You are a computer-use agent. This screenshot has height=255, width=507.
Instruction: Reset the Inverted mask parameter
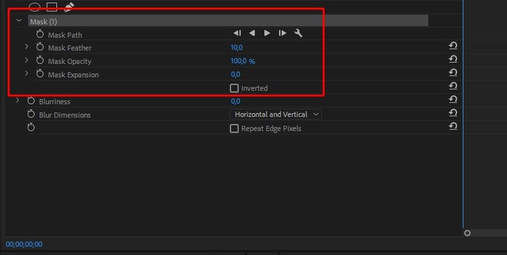click(x=453, y=86)
